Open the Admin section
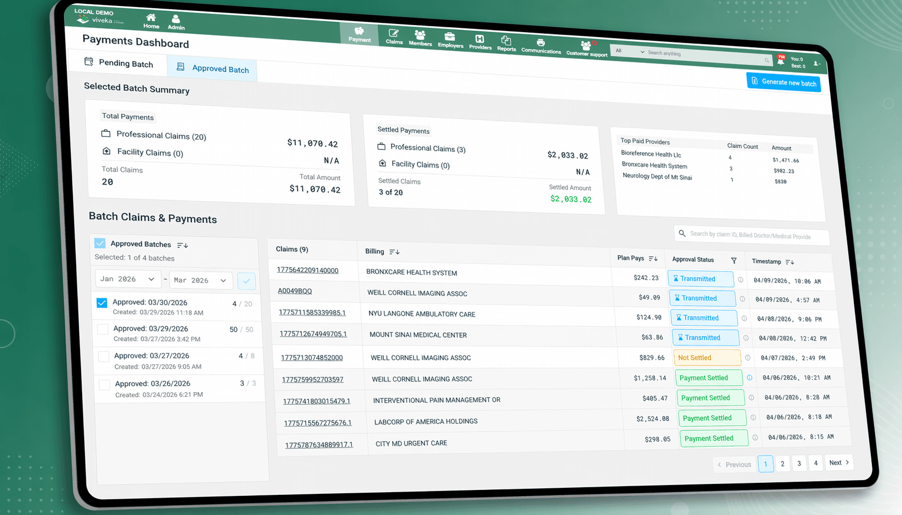Image resolution: width=902 pixels, height=515 pixels. (x=176, y=23)
